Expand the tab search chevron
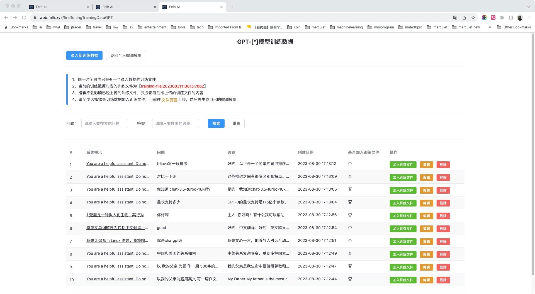The width and height of the screenshot is (535, 294). [x=529, y=7]
